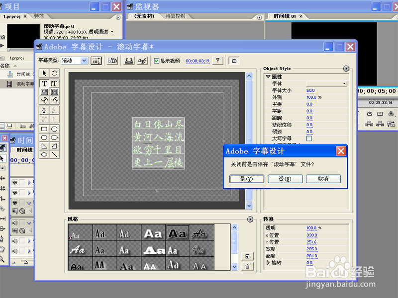Toggle eye visibility on the expanded video track
Image resolution: width=398 pixels, height=298 pixels.
click(15, 203)
